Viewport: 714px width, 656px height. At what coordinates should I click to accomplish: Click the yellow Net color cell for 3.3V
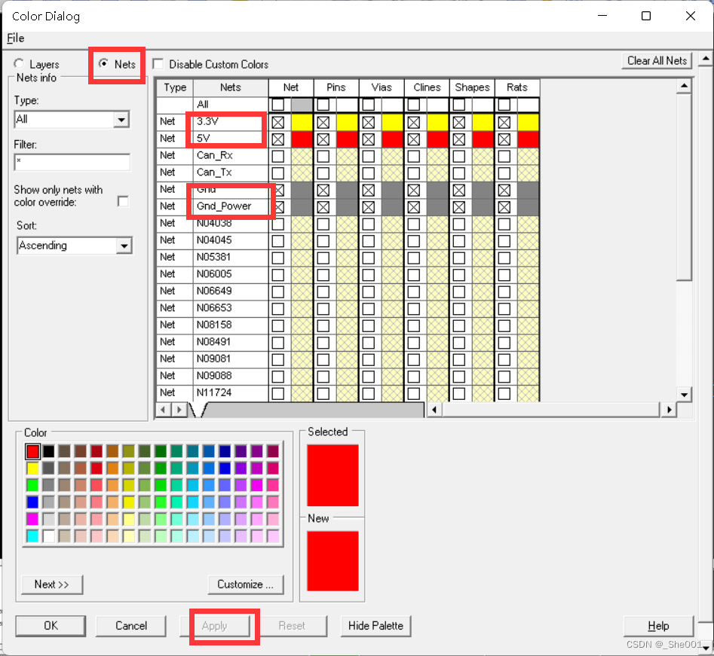click(302, 122)
